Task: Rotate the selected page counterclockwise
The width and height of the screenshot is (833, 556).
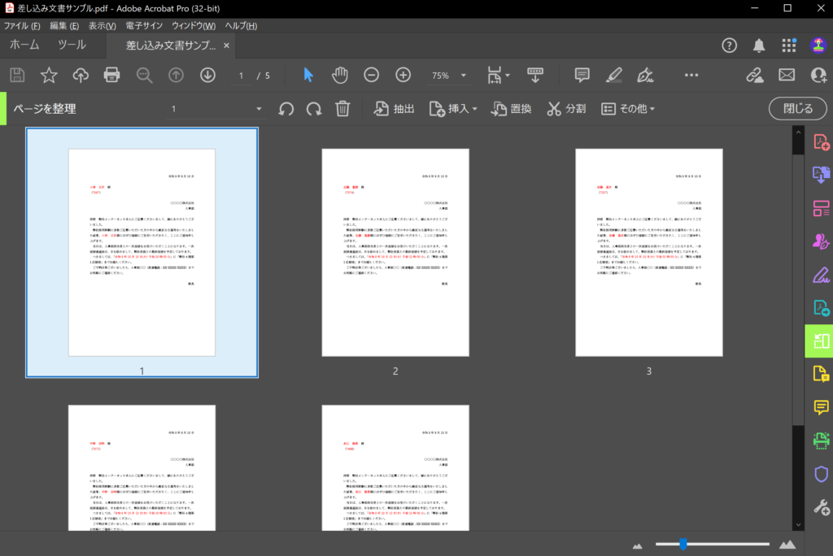Action: (x=285, y=107)
